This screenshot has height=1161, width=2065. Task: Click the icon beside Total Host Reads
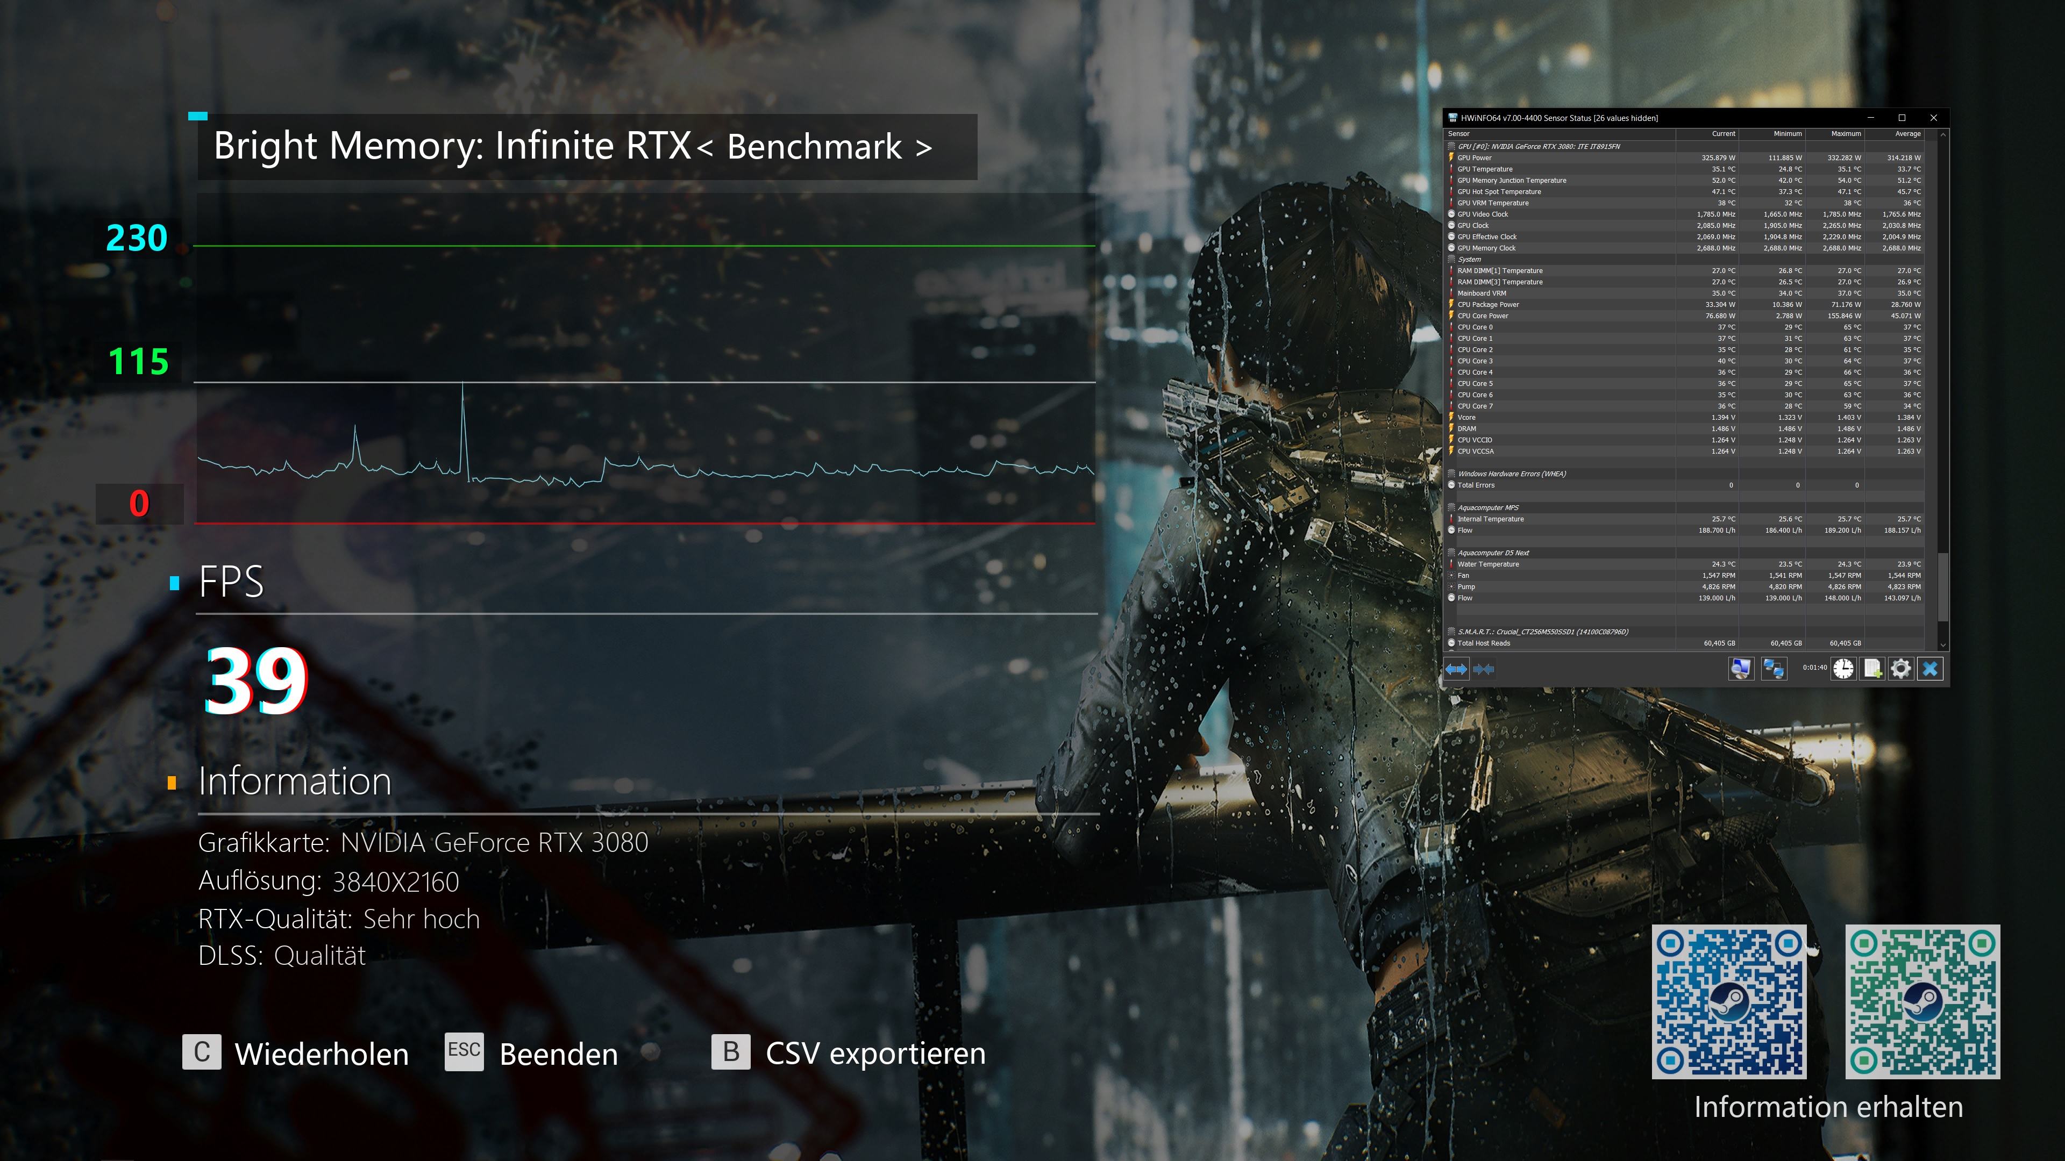point(1452,643)
